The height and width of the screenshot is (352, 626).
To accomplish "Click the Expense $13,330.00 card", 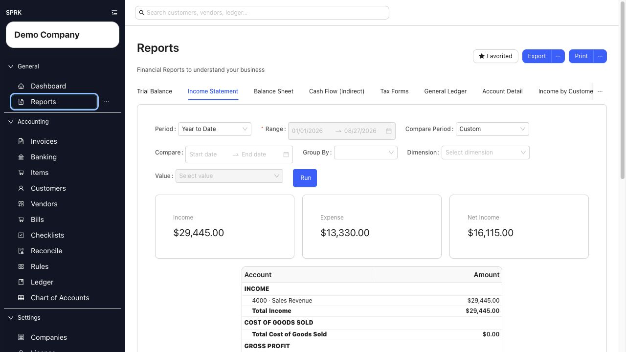I will tap(372, 227).
